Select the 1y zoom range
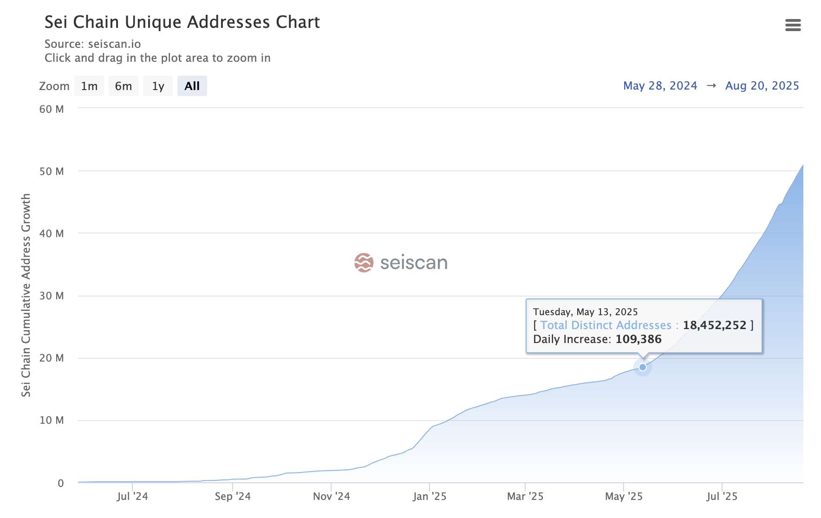The height and width of the screenshot is (518, 821). pos(158,86)
